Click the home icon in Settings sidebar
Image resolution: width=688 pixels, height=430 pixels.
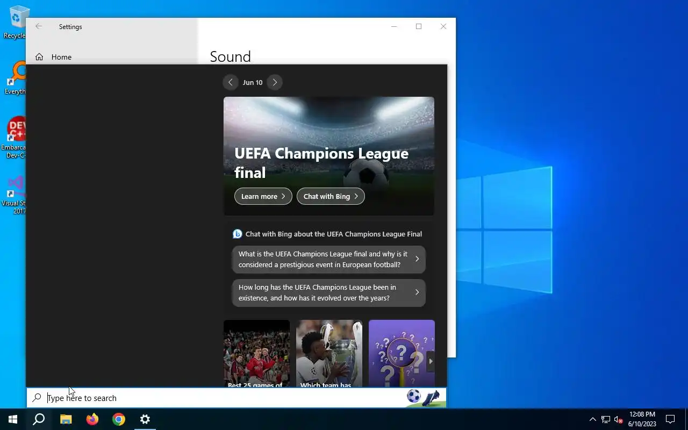point(39,57)
